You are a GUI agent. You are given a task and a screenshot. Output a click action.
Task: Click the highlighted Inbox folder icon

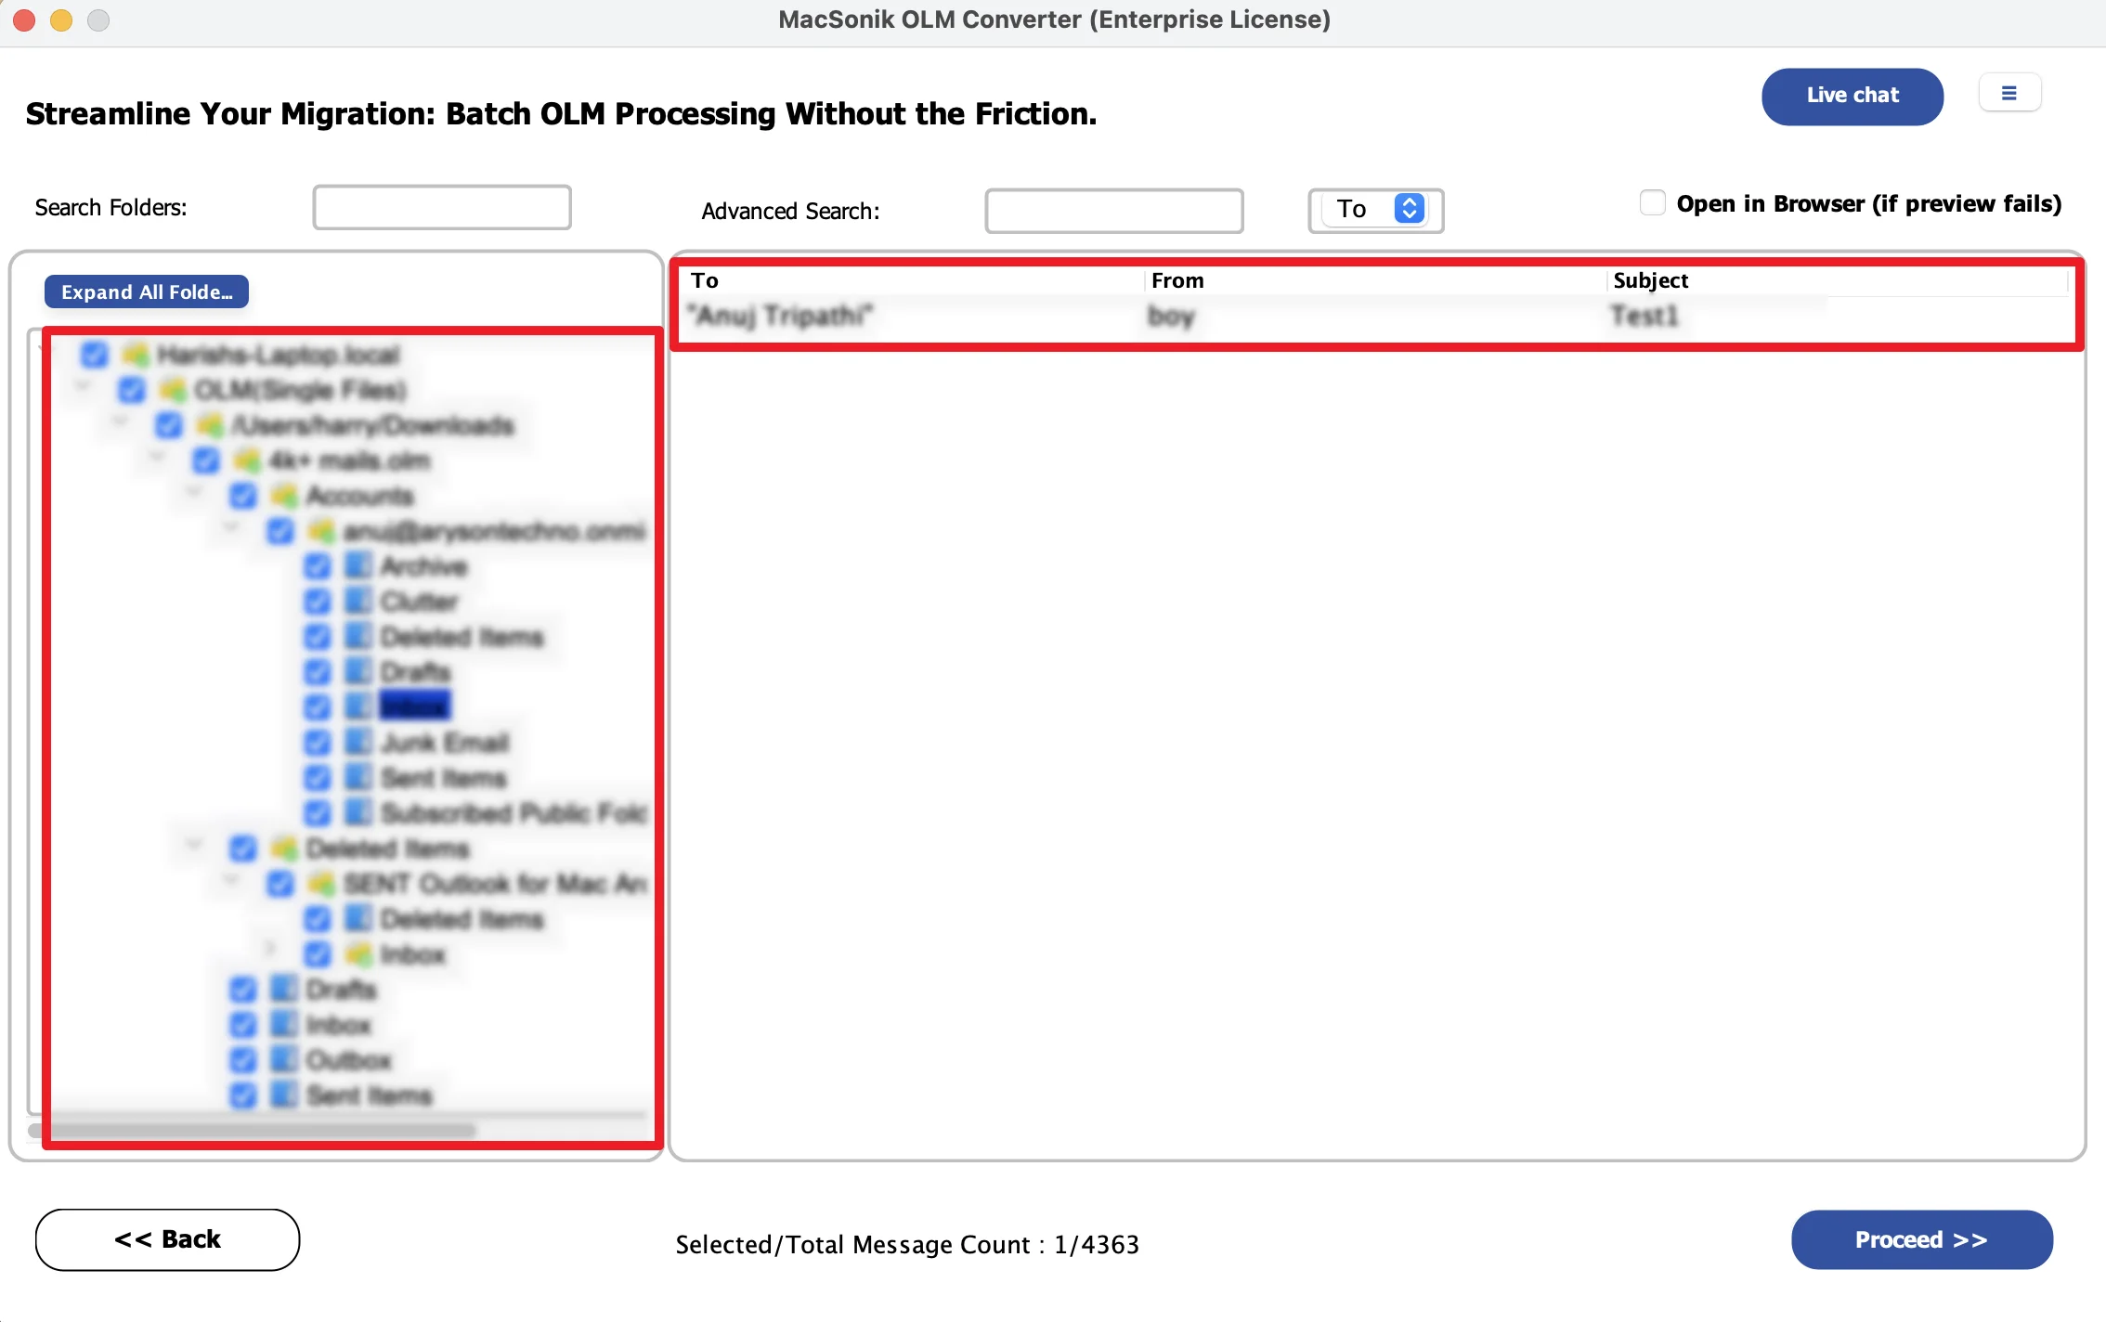coord(358,706)
